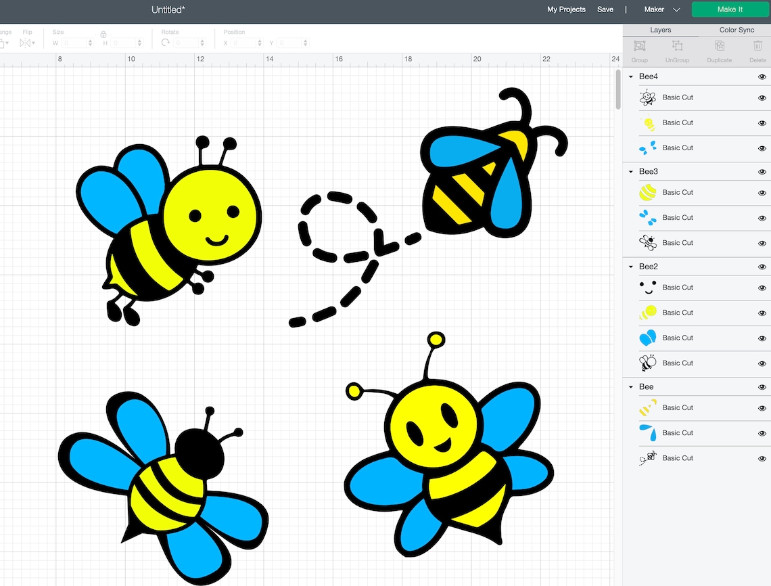Image resolution: width=771 pixels, height=586 pixels.
Task: Select the Layers tab
Action: click(x=661, y=30)
